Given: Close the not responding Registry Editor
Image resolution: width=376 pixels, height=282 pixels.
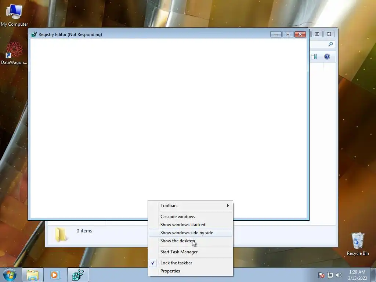Looking at the screenshot, I should (x=300, y=35).
